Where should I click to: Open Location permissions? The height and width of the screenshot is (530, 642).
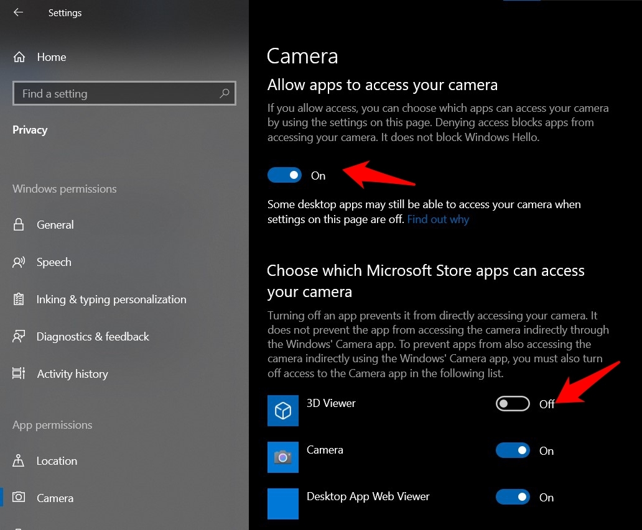tap(124, 460)
